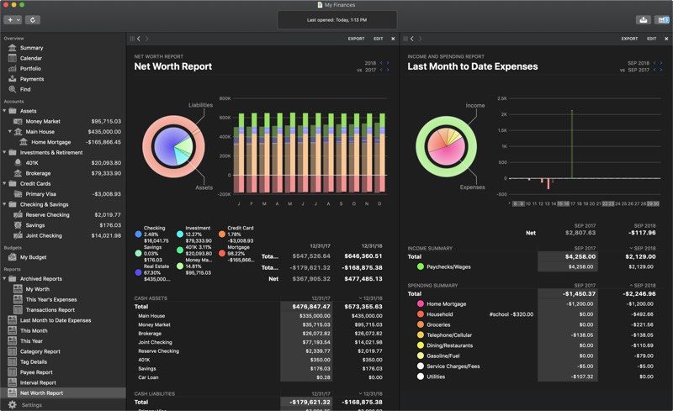
Task: Click the refresh button in toolbar
Action: (33, 19)
